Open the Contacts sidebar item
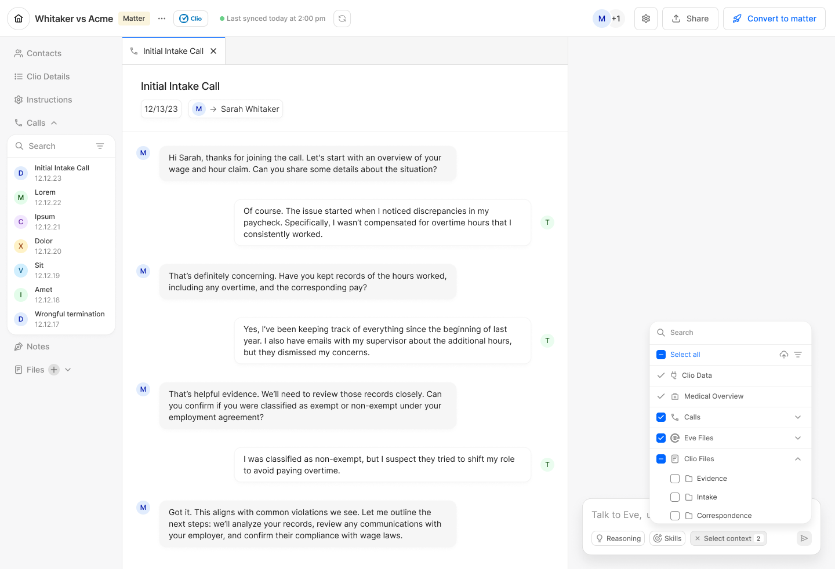The width and height of the screenshot is (835, 569). click(38, 53)
